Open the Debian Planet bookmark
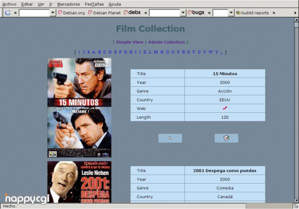Viewport: 299px width, 209px height. (104, 13)
